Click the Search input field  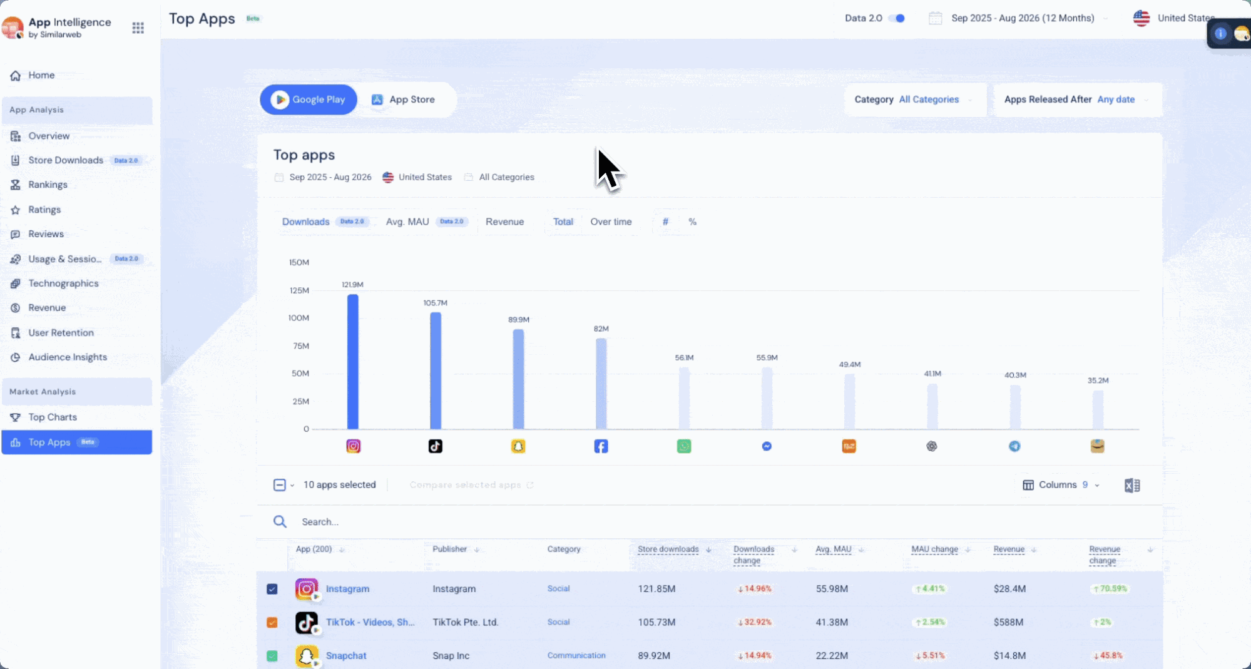click(710, 522)
